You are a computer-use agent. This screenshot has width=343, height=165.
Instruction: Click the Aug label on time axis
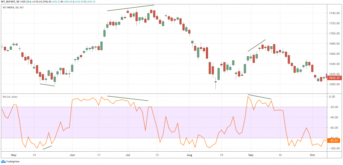(190, 155)
